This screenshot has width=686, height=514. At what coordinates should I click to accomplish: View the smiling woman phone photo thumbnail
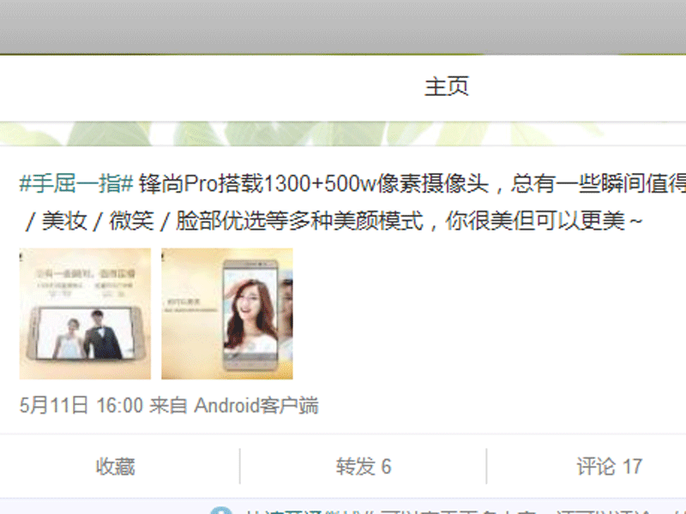tap(227, 314)
